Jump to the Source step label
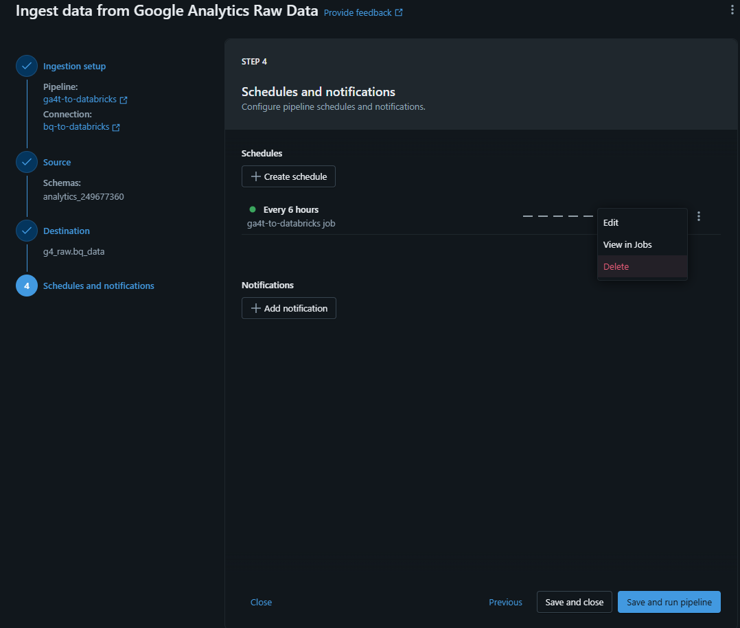The height and width of the screenshot is (628, 740). [x=57, y=162]
